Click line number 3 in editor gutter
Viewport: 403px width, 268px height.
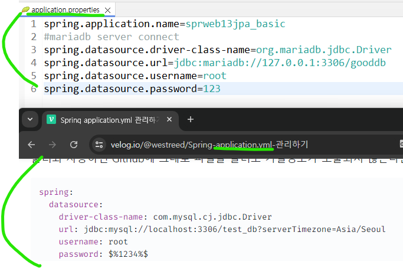tap(34, 50)
